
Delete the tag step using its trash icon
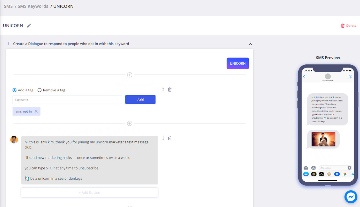tap(170, 89)
